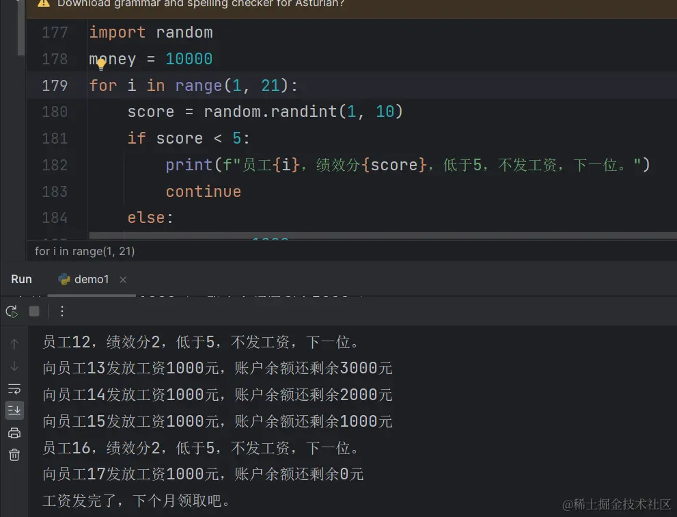
Task: Click the Rerun demo1 icon
Action: 12,311
